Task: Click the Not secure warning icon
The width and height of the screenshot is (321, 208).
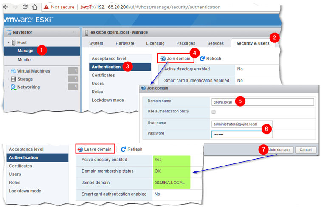Action: [46, 7]
